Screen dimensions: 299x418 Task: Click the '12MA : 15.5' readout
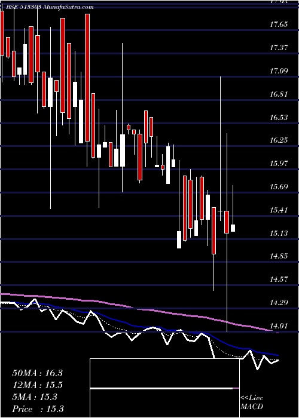coord(37,385)
